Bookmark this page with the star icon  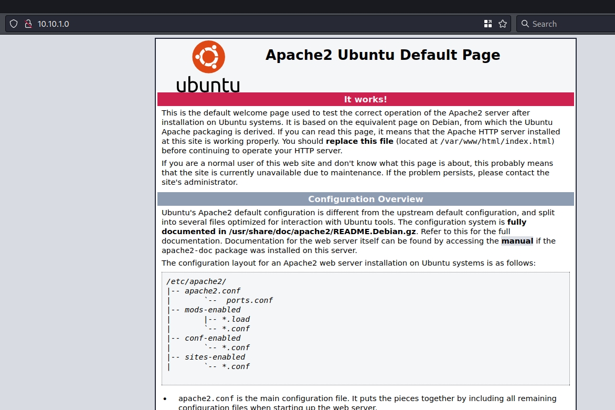coord(502,24)
